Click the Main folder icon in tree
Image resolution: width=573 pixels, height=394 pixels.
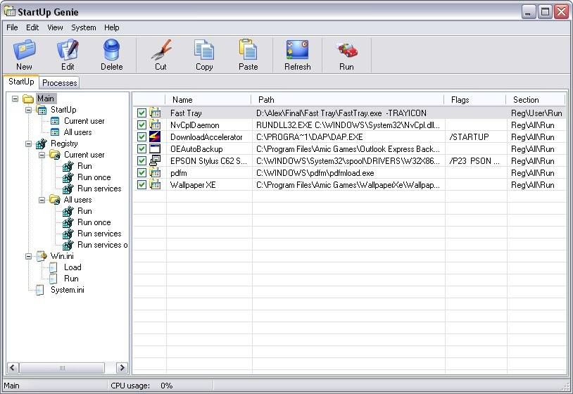point(28,99)
